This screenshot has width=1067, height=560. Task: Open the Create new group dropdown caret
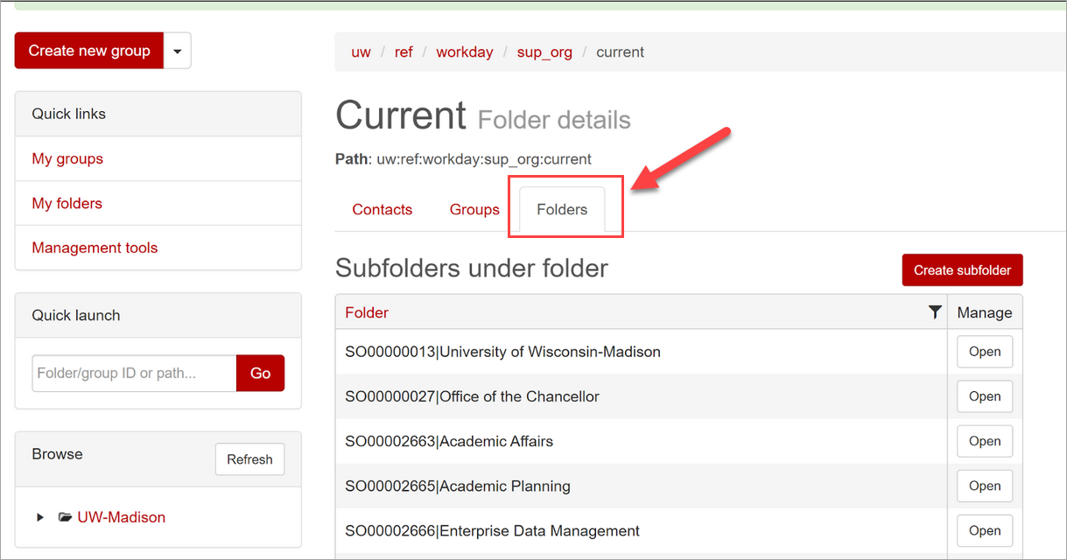click(x=178, y=51)
